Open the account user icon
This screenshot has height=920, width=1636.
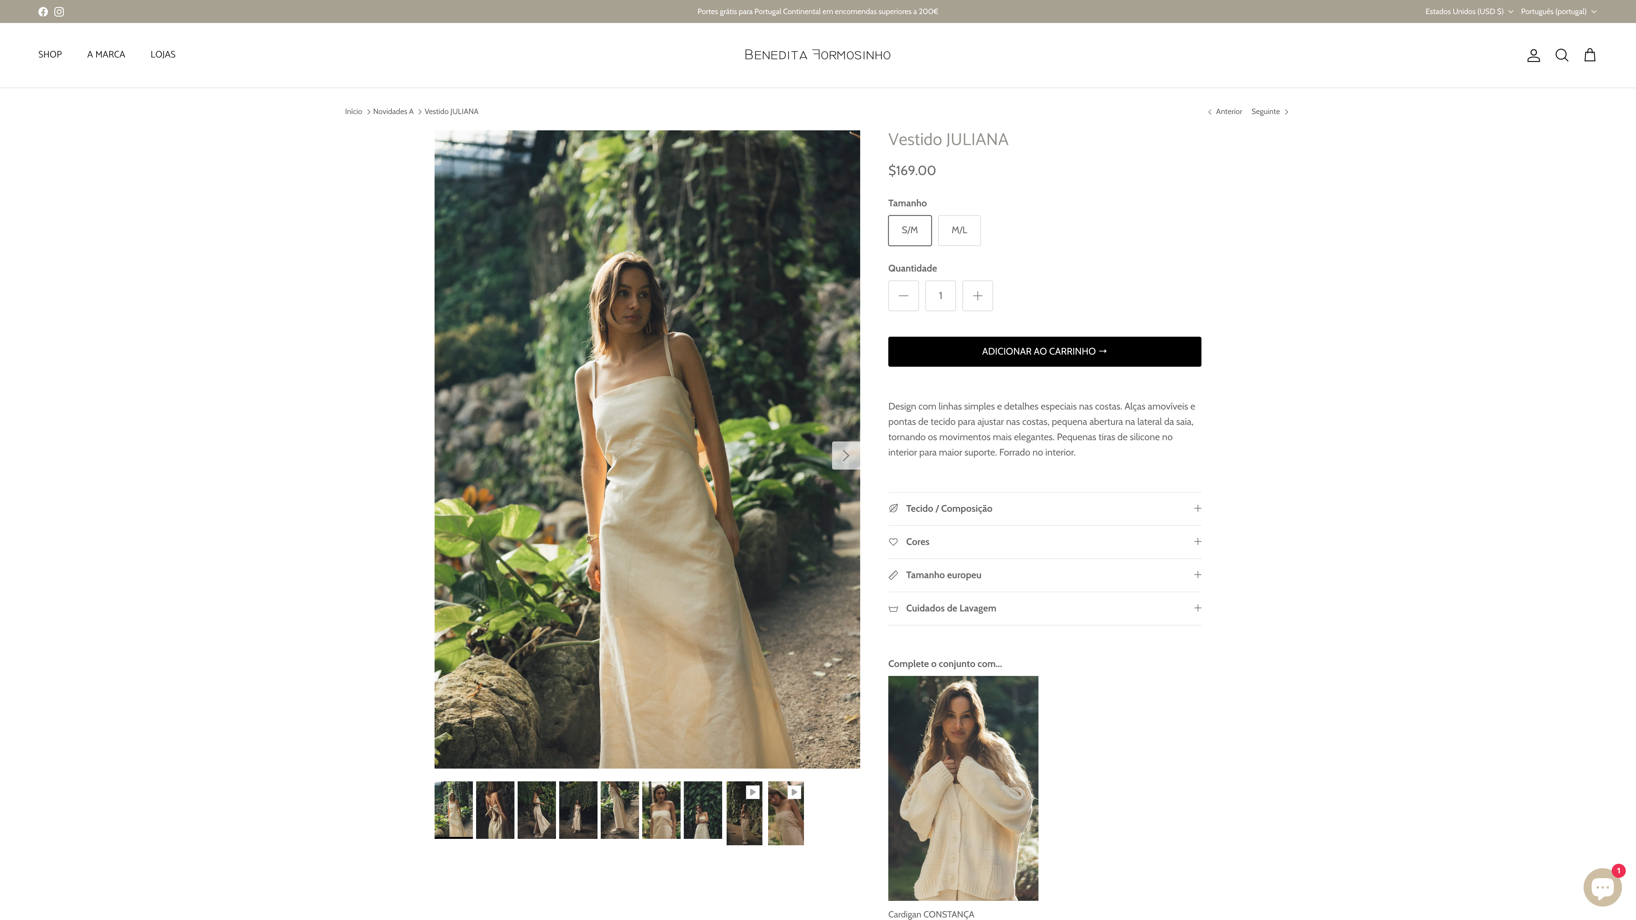[1533, 55]
